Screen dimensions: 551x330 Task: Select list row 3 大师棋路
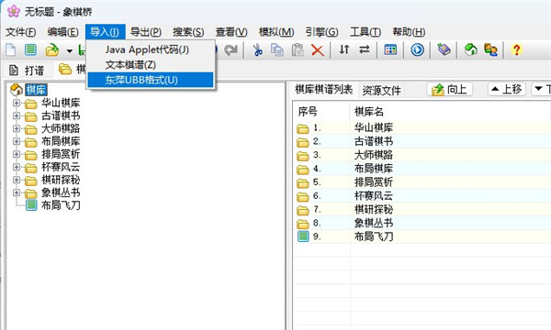tap(422, 155)
